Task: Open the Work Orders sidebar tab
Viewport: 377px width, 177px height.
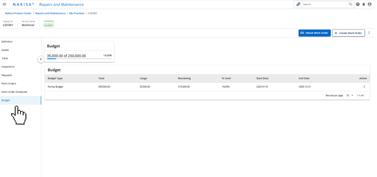Action: coord(9,84)
